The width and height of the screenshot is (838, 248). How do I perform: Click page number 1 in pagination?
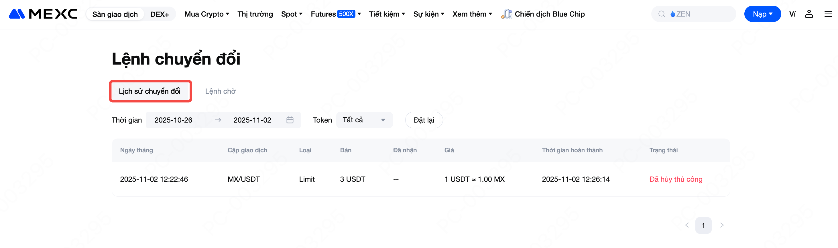click(703, 225)
